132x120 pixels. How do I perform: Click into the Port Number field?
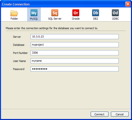tap(75, 53)
